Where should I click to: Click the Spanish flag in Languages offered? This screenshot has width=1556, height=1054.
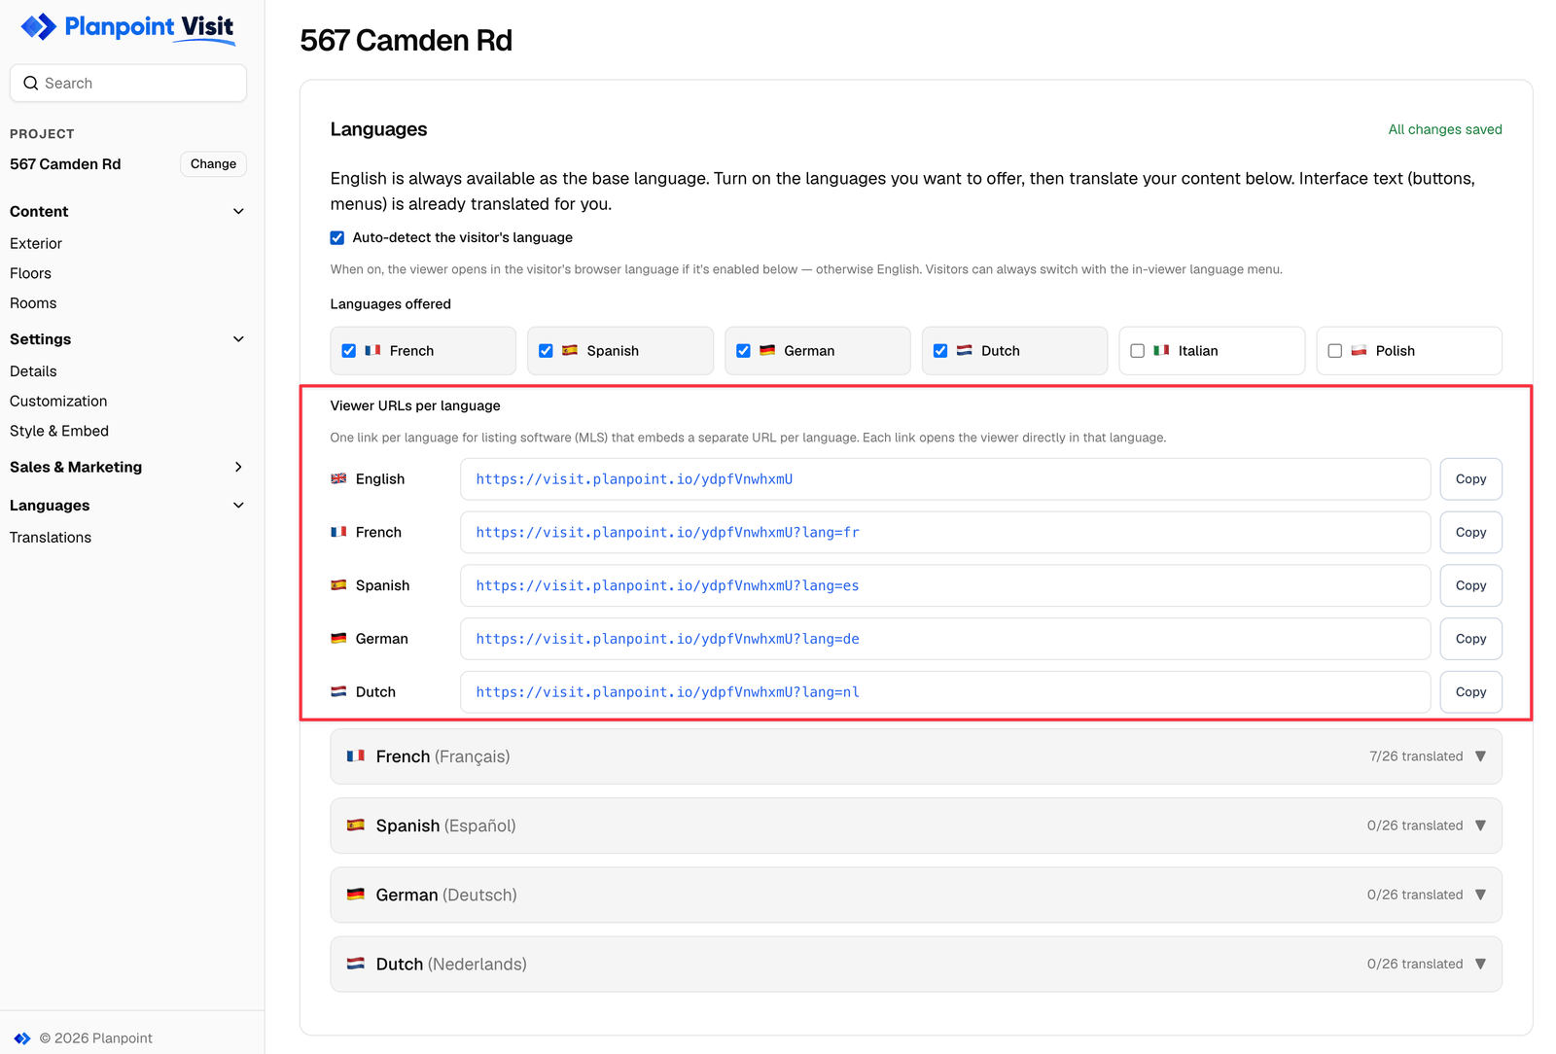tap(570, 351)
